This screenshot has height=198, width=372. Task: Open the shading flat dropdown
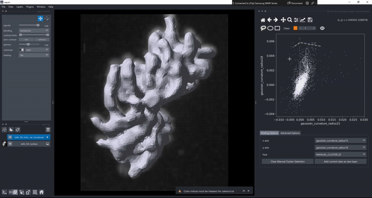(x=34, y=55)
